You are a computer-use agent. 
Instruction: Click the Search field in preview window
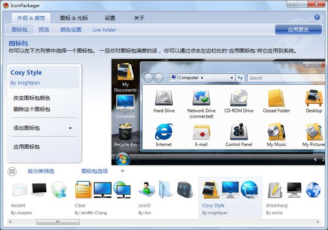[x=286, y=78]
